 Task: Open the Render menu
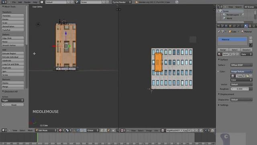coord(27,2)
